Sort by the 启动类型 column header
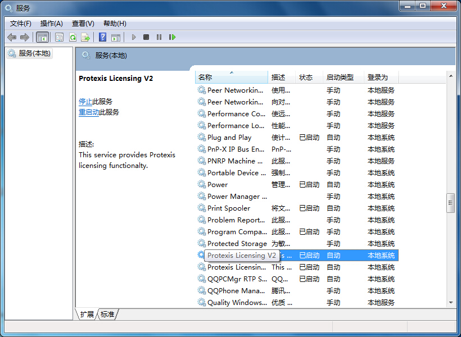 343,78
